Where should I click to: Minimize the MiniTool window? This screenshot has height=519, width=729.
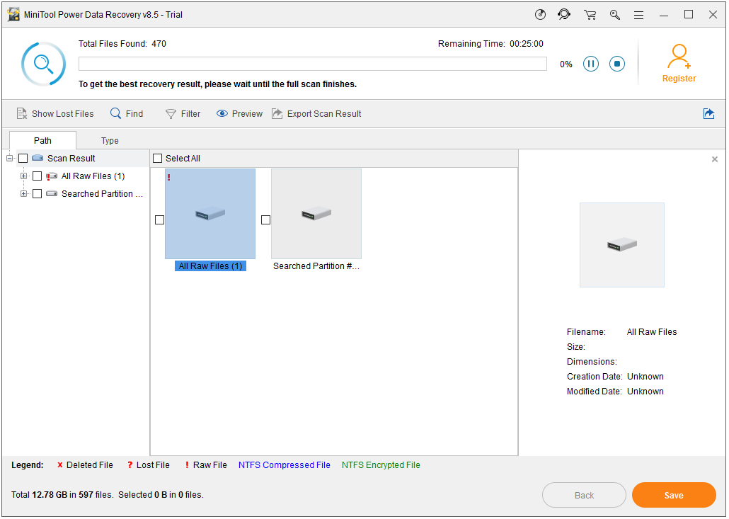point(663,15)
